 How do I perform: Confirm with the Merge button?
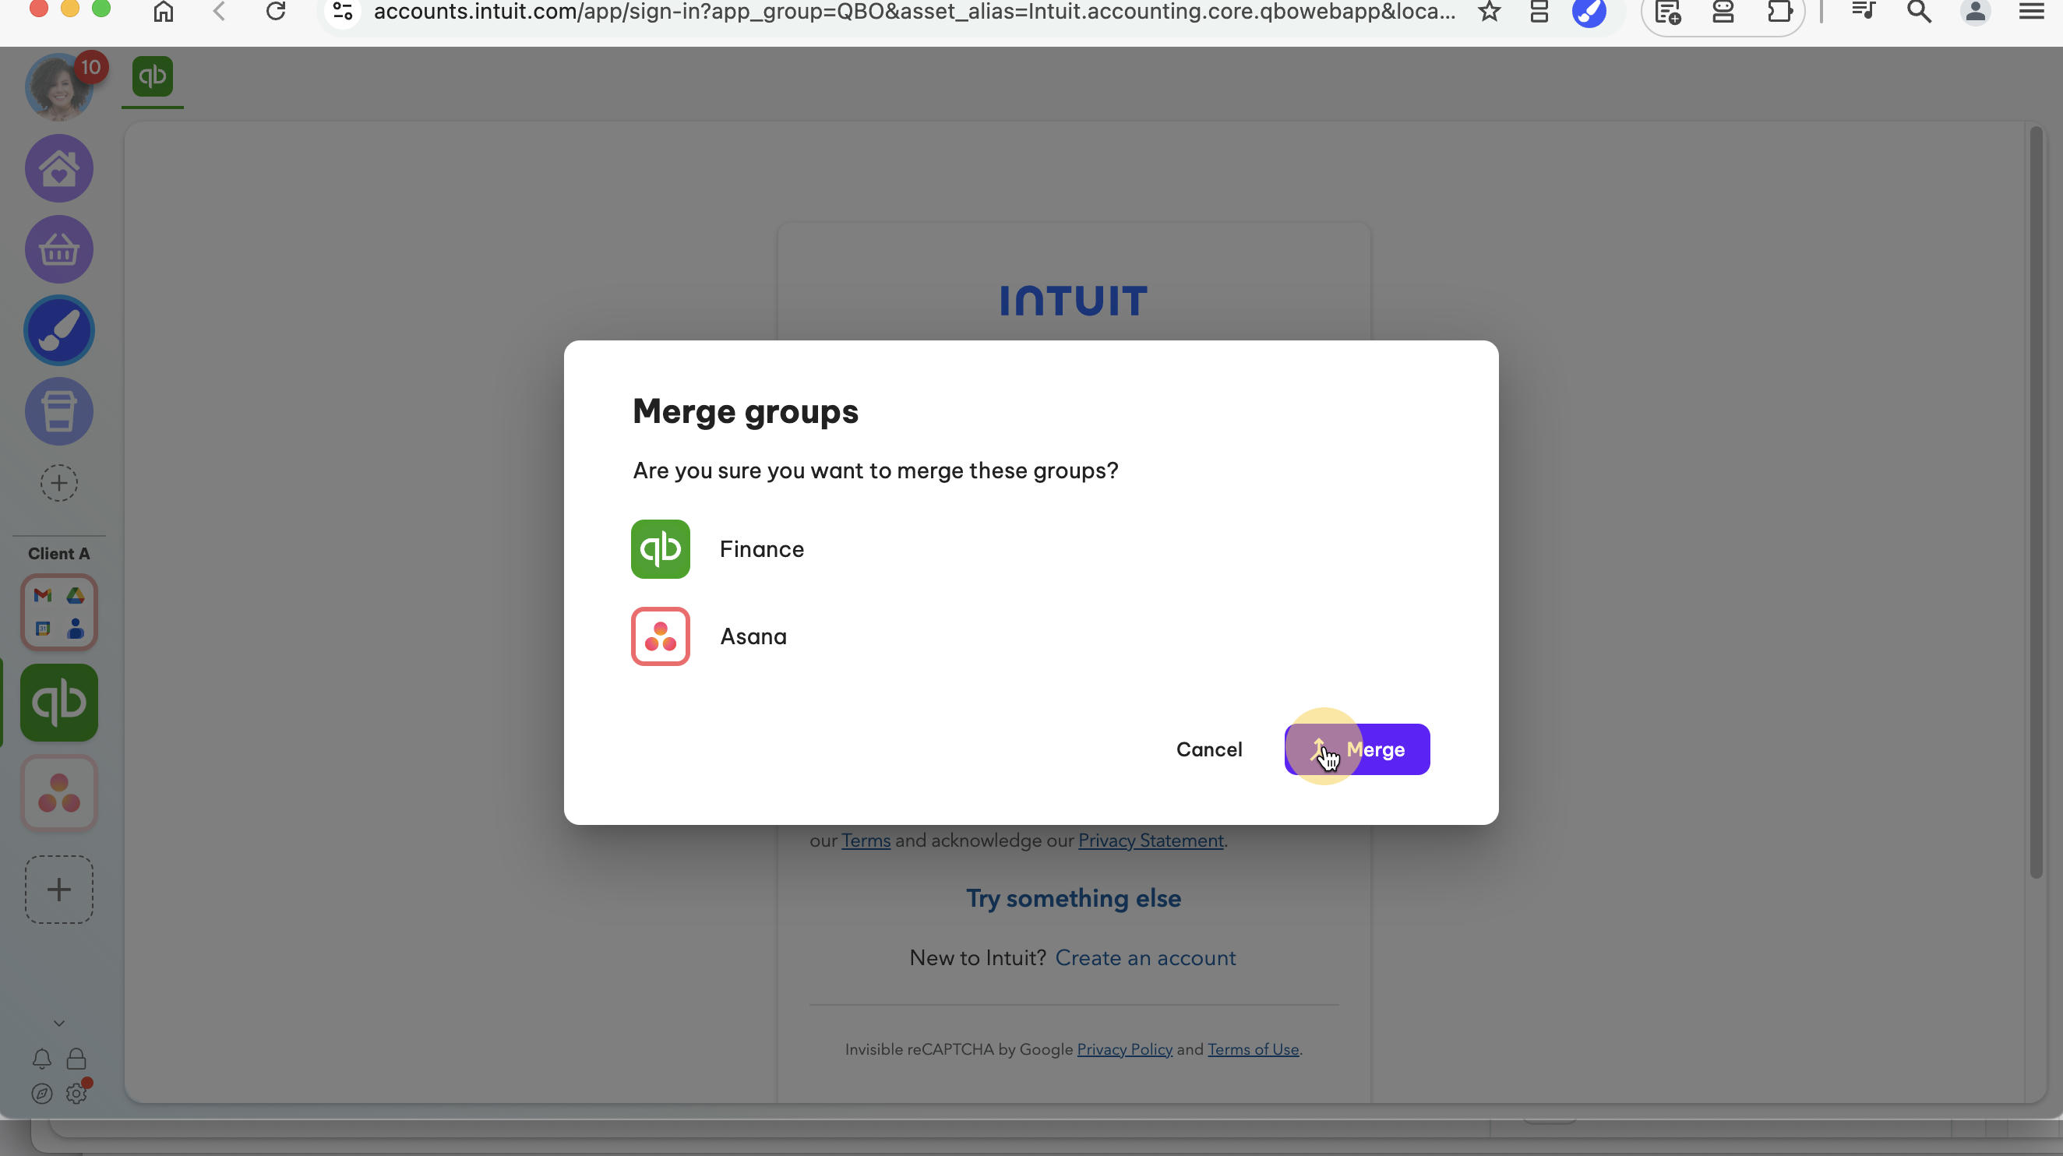(x=1356, y=749)
